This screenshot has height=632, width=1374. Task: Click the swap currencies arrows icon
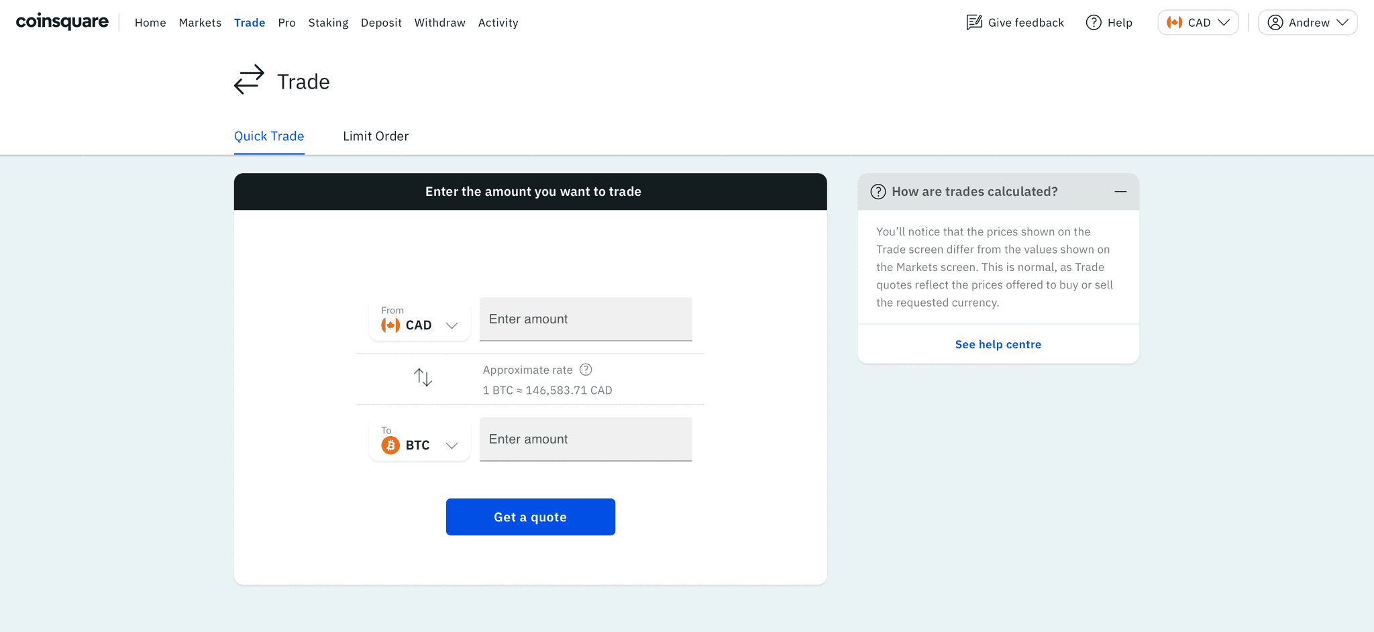coord(423,377)
